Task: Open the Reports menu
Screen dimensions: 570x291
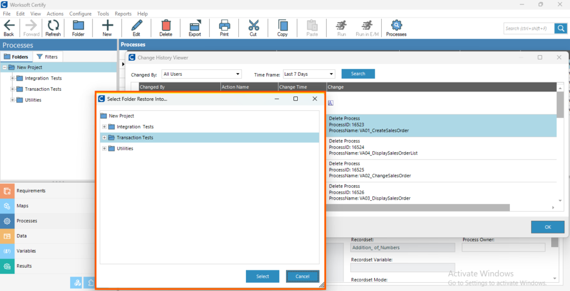Action: [123, 13]
